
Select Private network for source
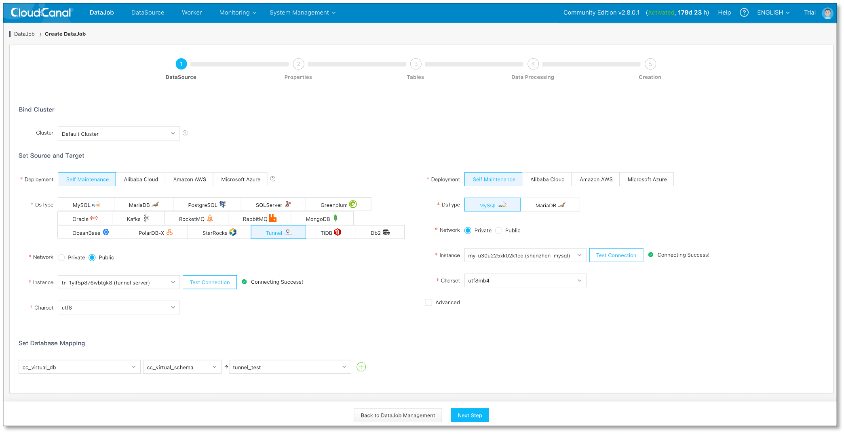coord(61,257)
